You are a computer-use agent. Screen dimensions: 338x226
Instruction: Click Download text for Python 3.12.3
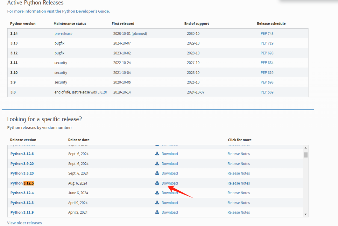(170, 203)
